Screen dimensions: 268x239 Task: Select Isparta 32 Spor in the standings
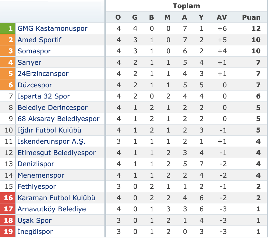point(44,96)
